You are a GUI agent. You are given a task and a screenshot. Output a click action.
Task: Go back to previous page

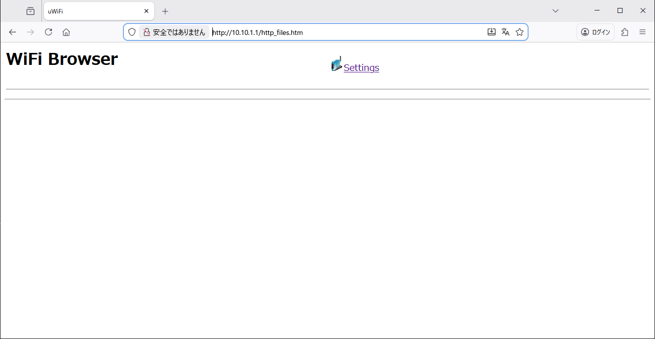(12, 32)
